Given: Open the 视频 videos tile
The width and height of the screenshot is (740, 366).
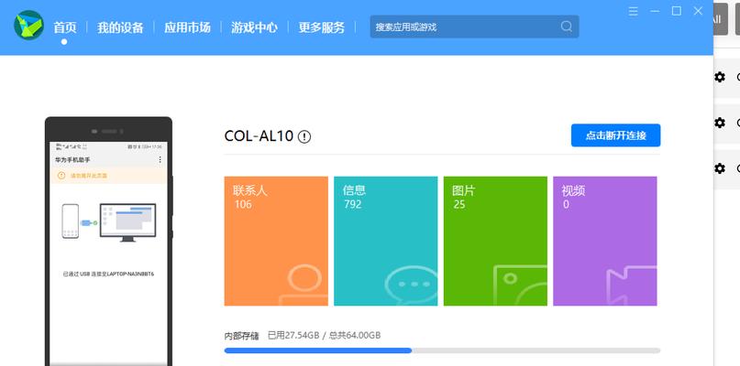Looking at the screenshot, I should point(605,242).
